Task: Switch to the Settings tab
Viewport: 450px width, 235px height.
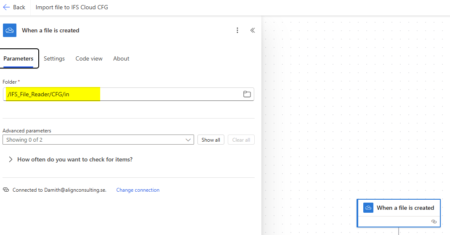Action: (x=54, y=58)
